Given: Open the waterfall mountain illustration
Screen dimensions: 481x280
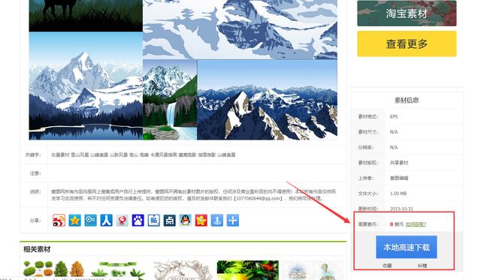Looking at the screenshot, I should pos(170,100).
